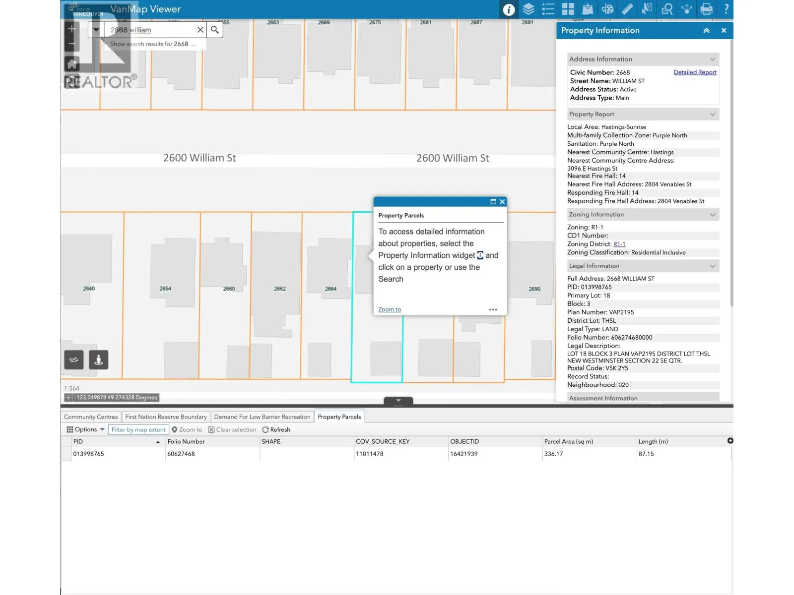Open the Draw palette tool
Viewport: 794px width, 595px height.
click(x=607, y=9)
